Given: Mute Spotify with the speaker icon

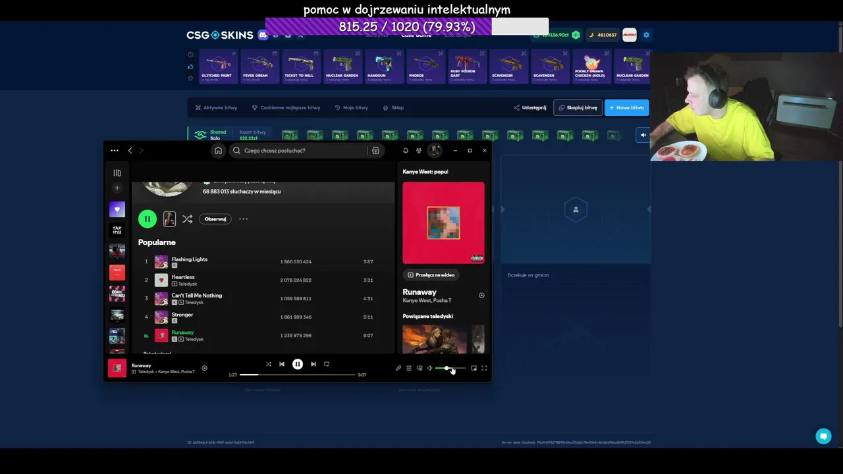Looking at the screenshot, I should 430,369.
